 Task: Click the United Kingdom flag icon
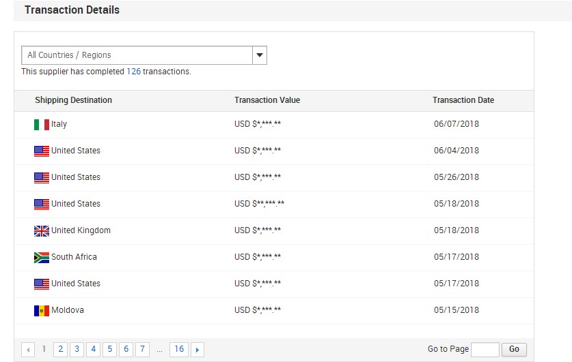[42, 231]
